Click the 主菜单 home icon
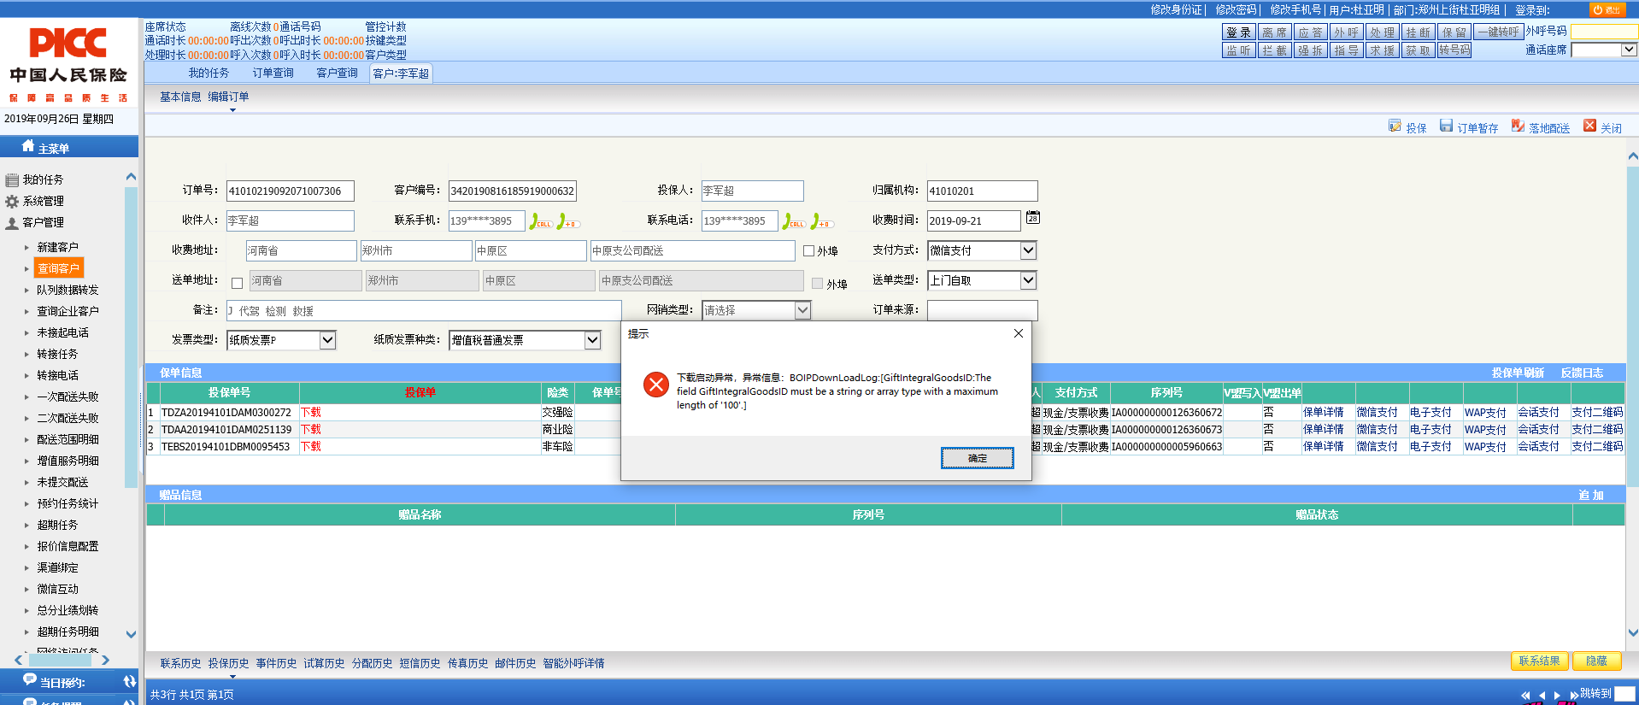This screenshot has height=705, width=1639. pyautogui.click(x=28, y=146)
